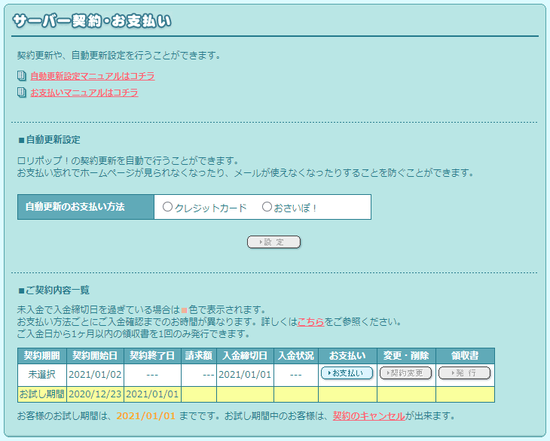Click trial end date 2021/01/01 in yellow row

click(152, 394)
